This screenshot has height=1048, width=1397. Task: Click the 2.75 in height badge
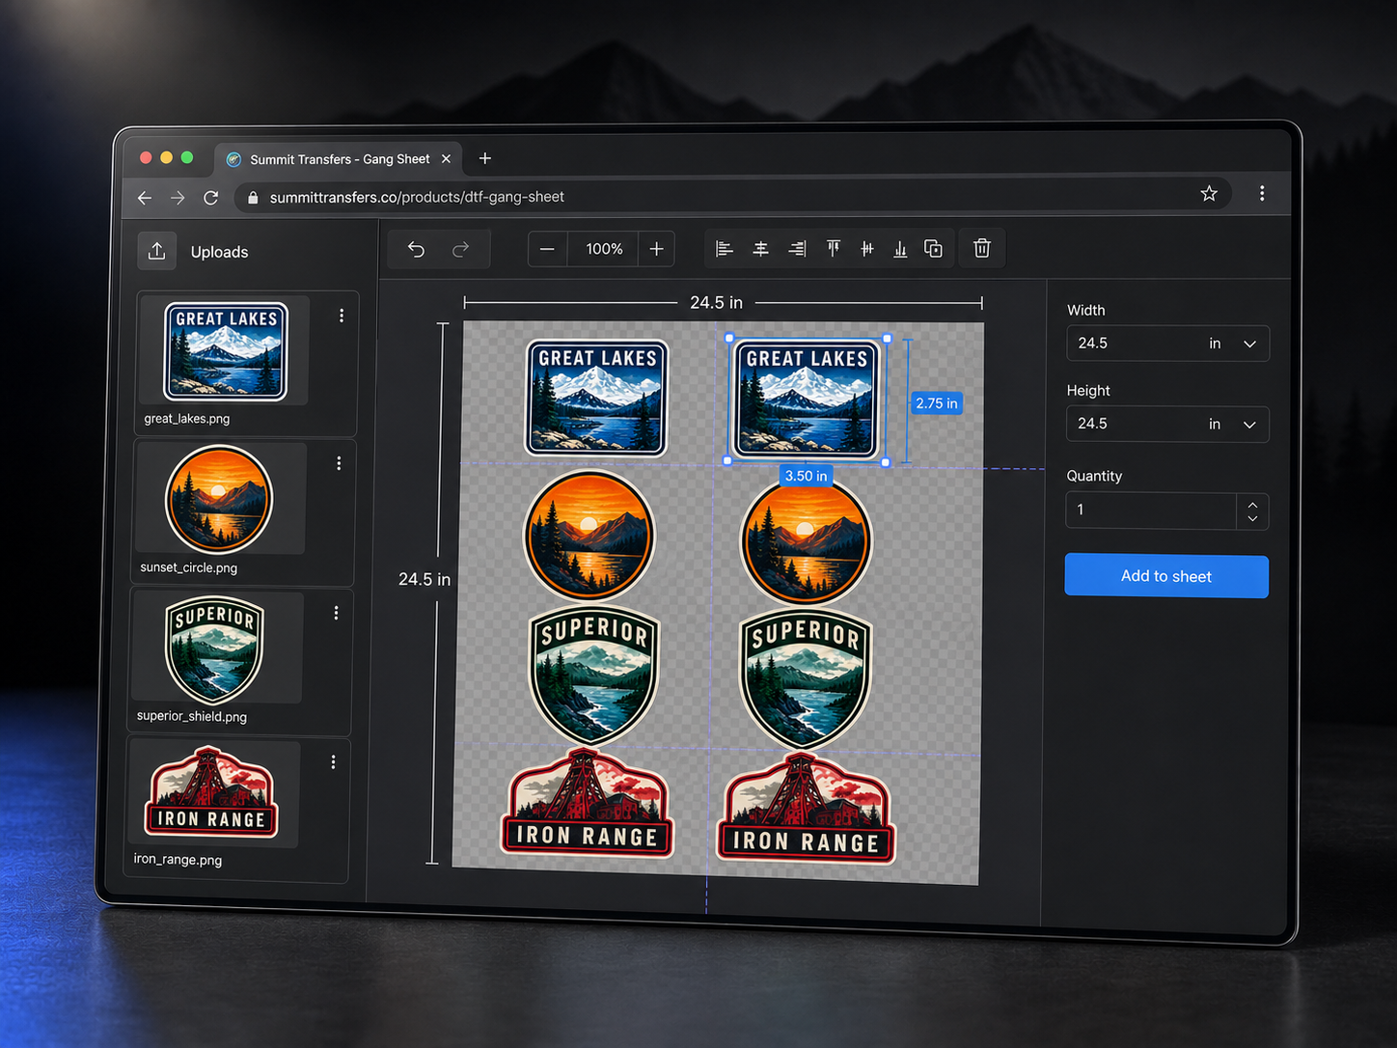937,403
